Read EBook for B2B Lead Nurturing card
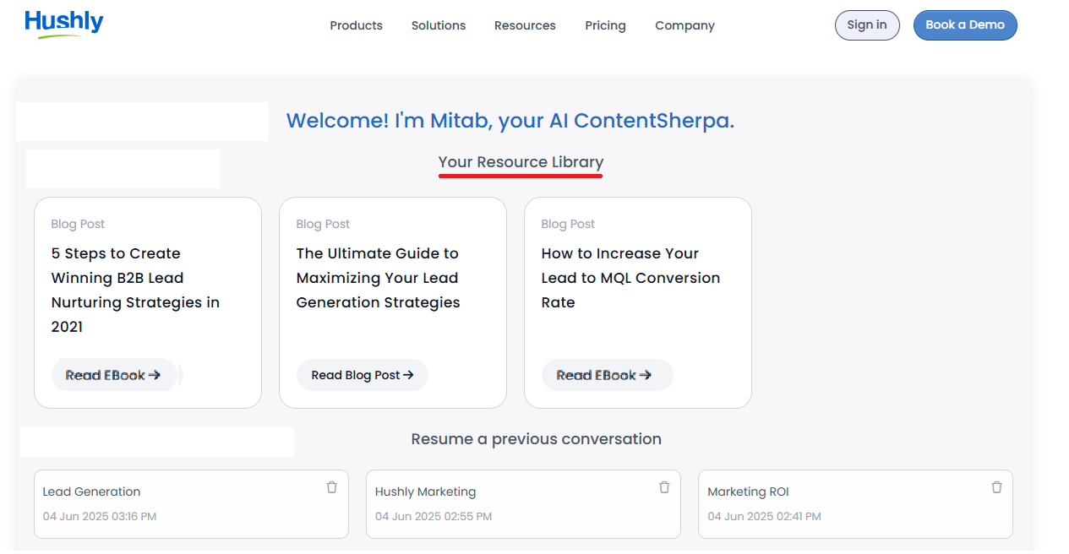 (x=114, y=375)
